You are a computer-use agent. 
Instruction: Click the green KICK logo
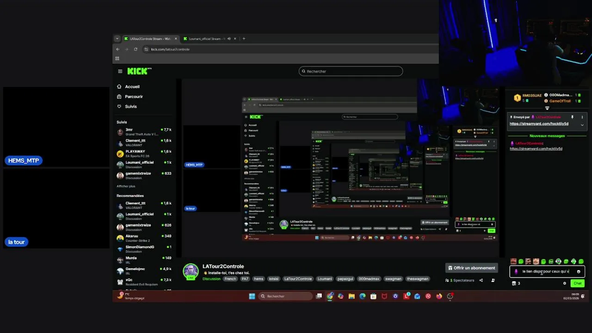(x=139, y=71)
